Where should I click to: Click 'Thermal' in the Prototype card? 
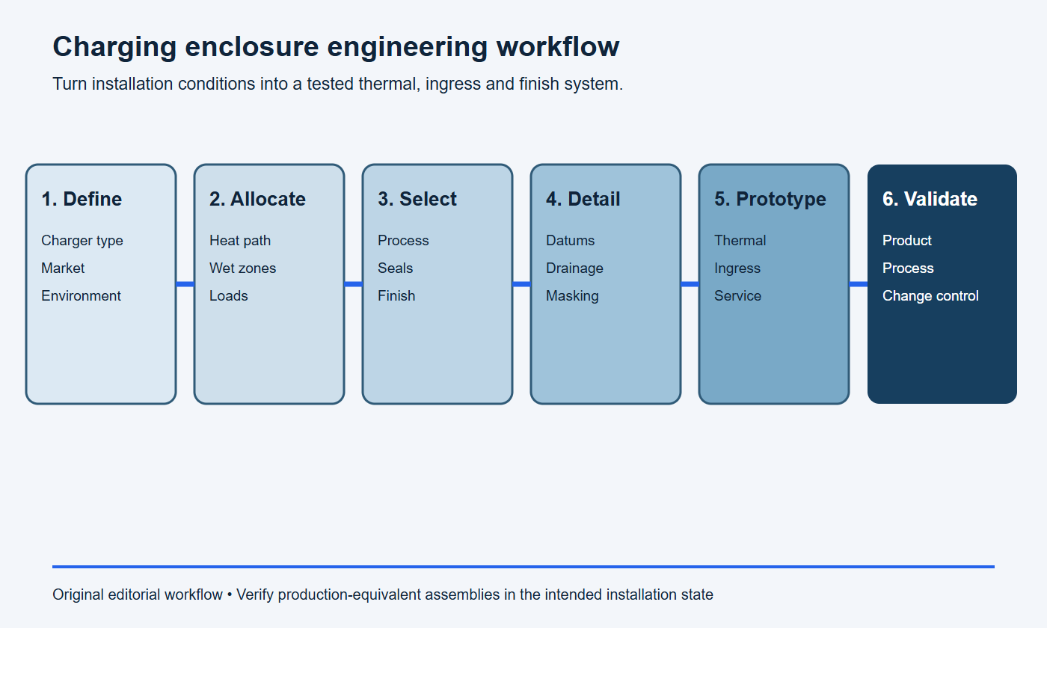(740, 241)
